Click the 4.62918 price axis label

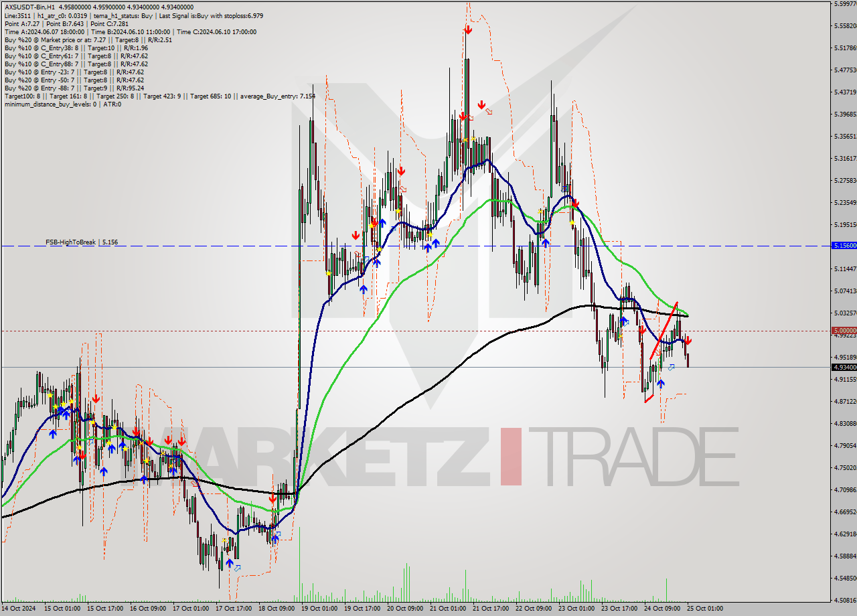[844, 534]
